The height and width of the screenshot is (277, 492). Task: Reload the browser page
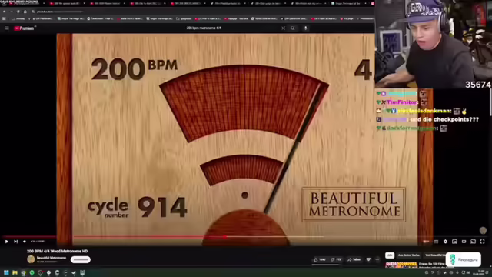(x=18, y=12)
